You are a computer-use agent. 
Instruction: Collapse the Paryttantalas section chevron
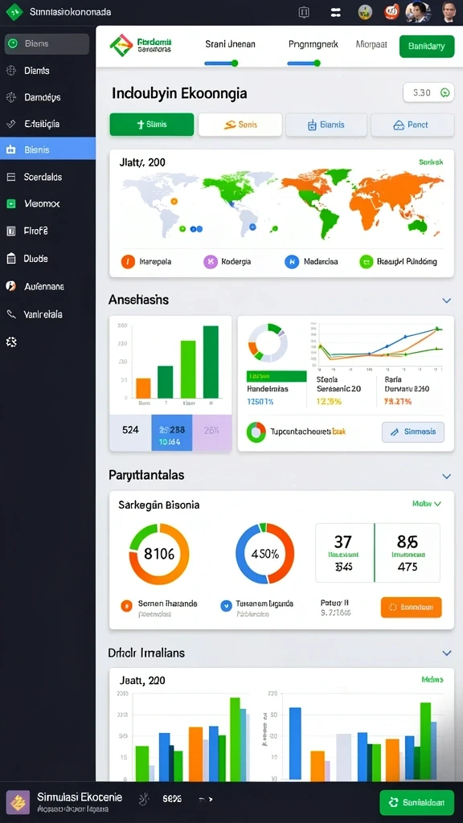446,476
